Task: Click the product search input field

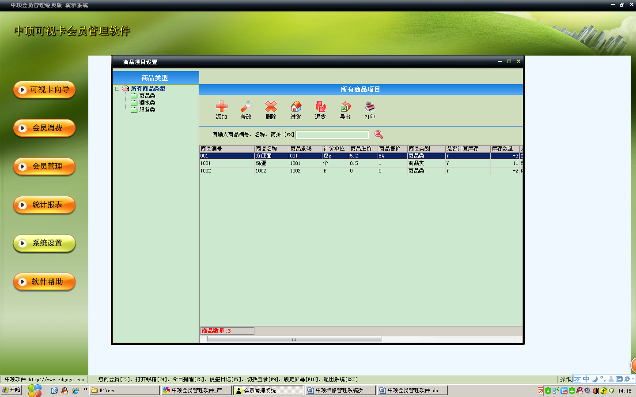Action: (332, 135)
